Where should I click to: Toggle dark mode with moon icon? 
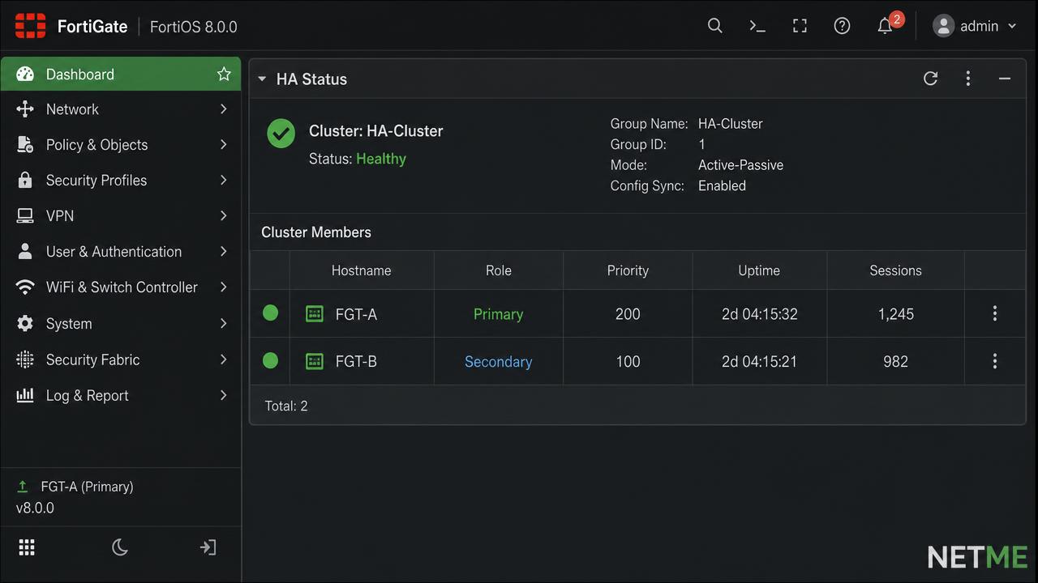point(120,547)
